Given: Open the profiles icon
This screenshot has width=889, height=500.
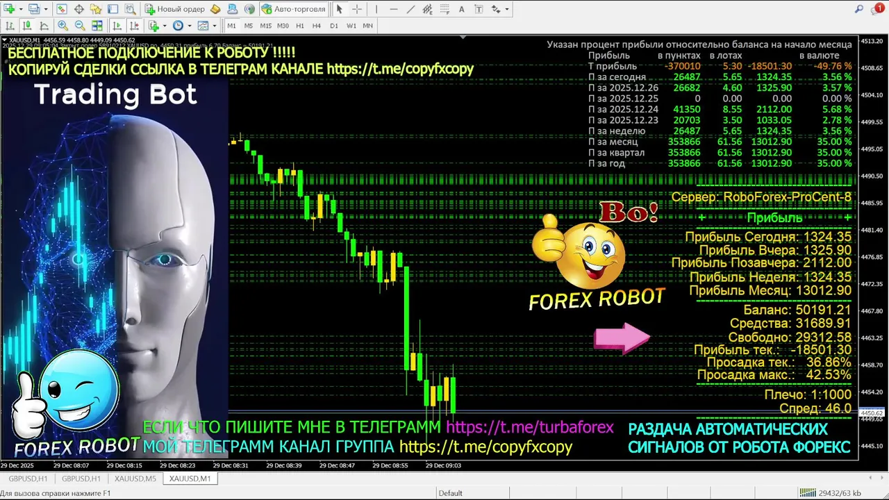Looking at the screenshot, I should click(35, 9).
